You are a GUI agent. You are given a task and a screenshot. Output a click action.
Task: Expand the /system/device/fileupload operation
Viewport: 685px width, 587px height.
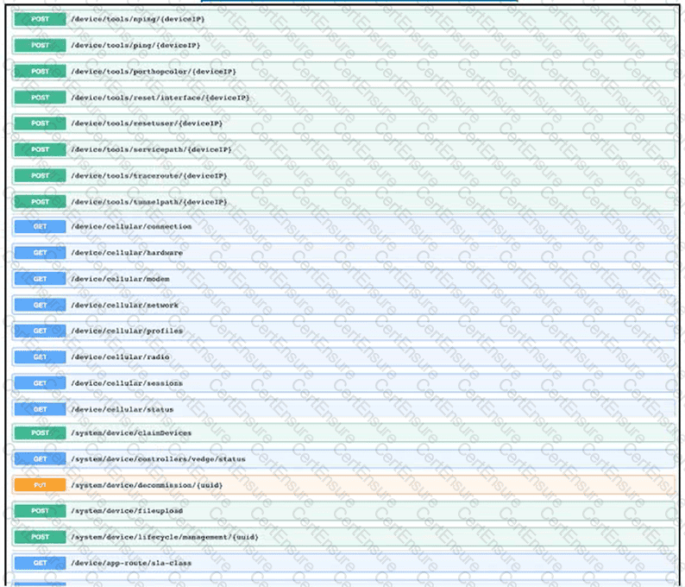point(127,511)
